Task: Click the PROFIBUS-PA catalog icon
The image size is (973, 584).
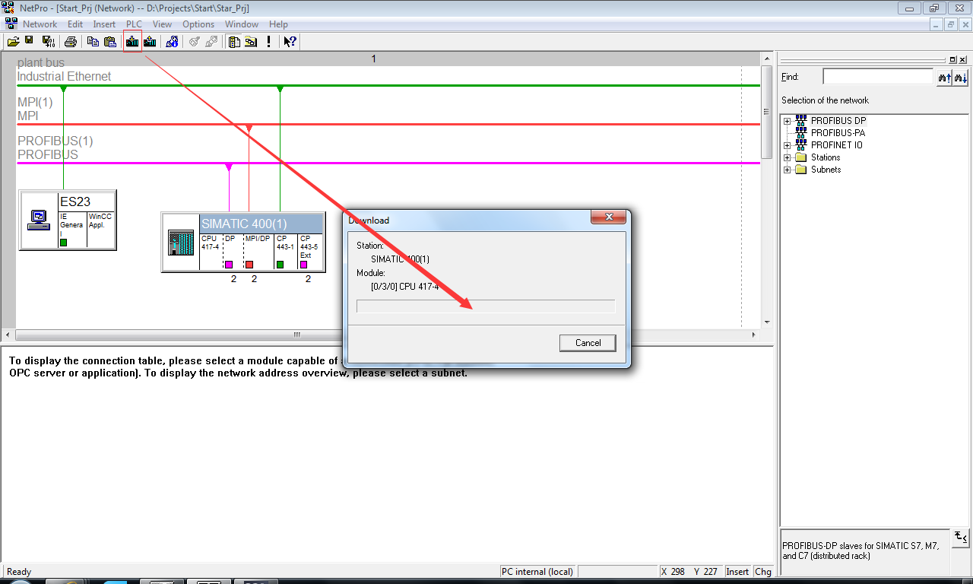Action: 800,133
